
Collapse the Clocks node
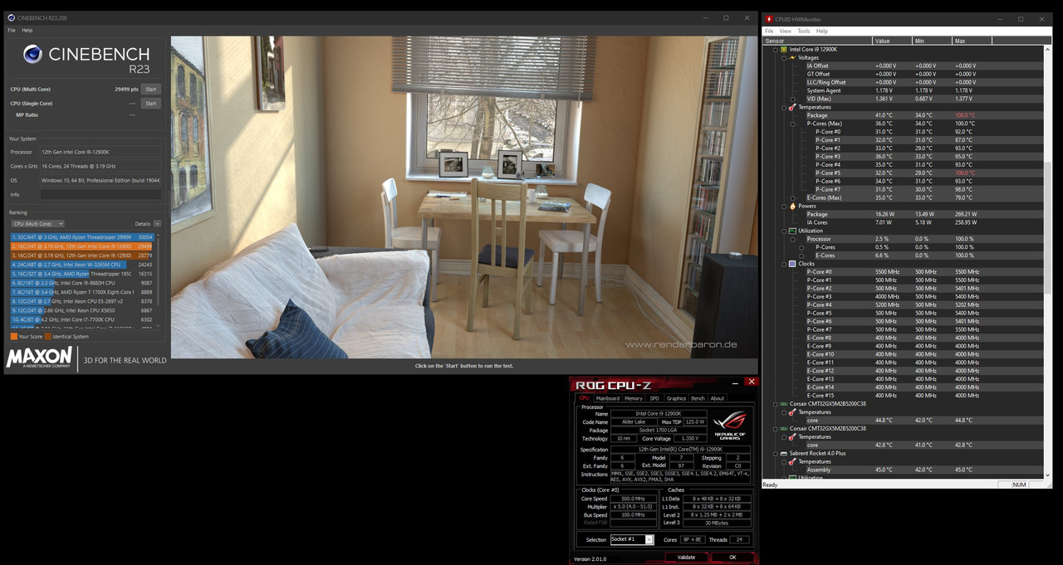[x=783, y=264]
